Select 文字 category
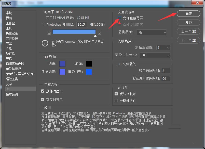This screenshot has width=205, height=149. [x=9, y=84]
